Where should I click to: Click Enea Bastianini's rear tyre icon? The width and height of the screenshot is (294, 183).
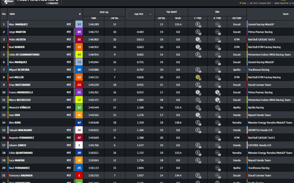tap(218, 85)
